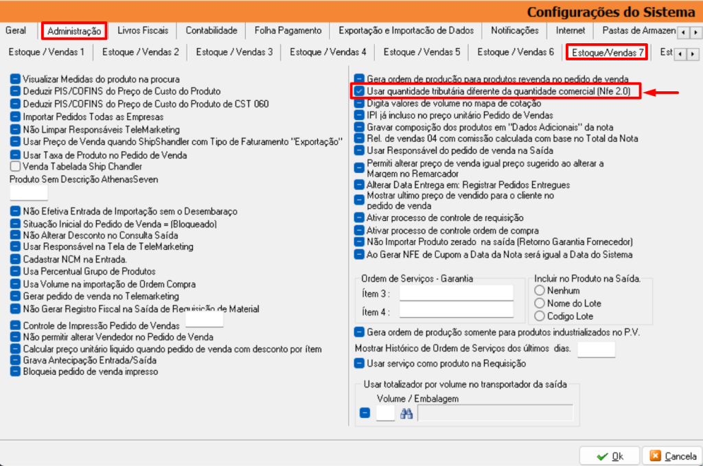
Task: Click the Volume / Embalagem code field
Action: (385, 412)
